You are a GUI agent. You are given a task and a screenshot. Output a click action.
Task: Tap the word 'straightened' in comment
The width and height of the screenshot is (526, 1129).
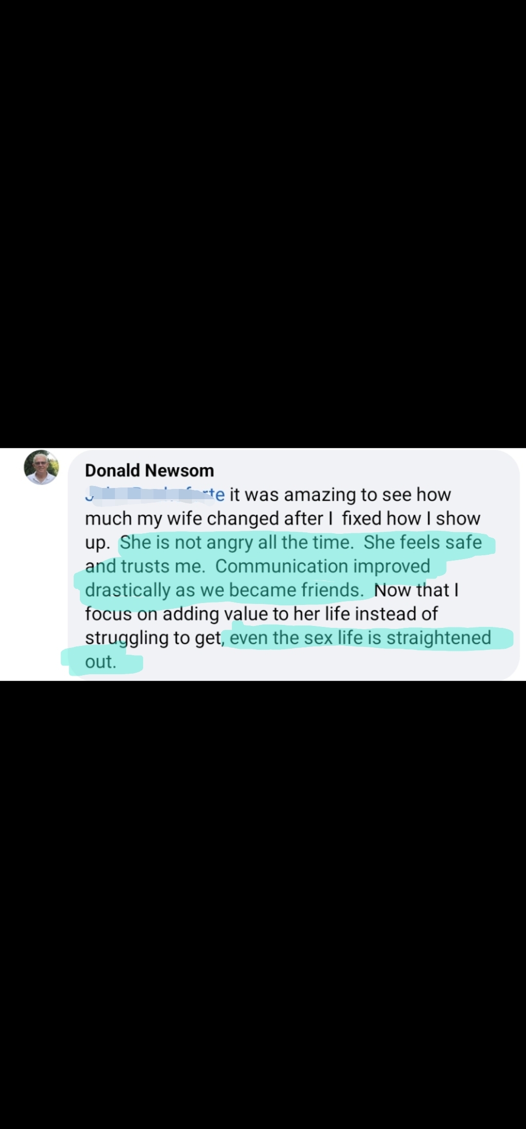coord(439,638)
